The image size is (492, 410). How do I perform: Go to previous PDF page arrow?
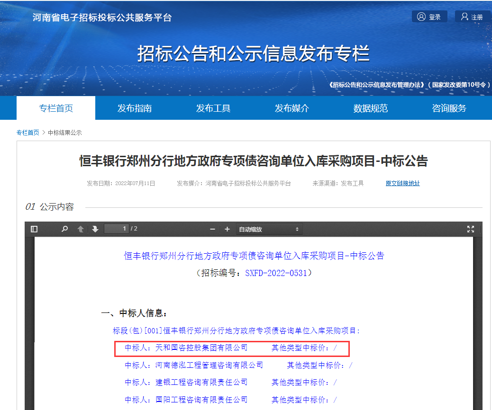pyautogui.click(x=80, y=229)
